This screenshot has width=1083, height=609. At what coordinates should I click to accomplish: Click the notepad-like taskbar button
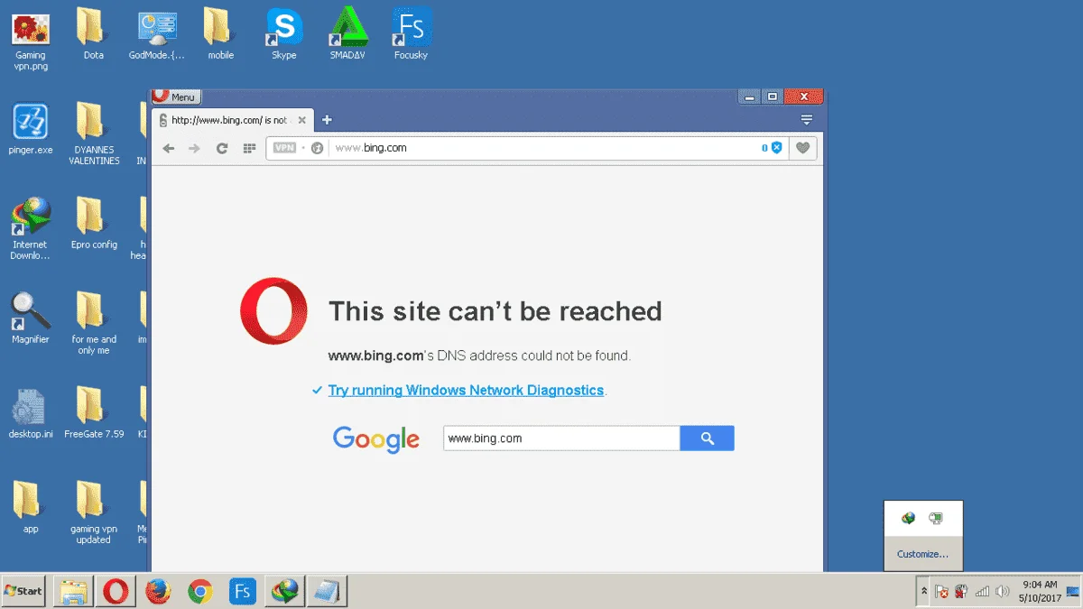327,591
